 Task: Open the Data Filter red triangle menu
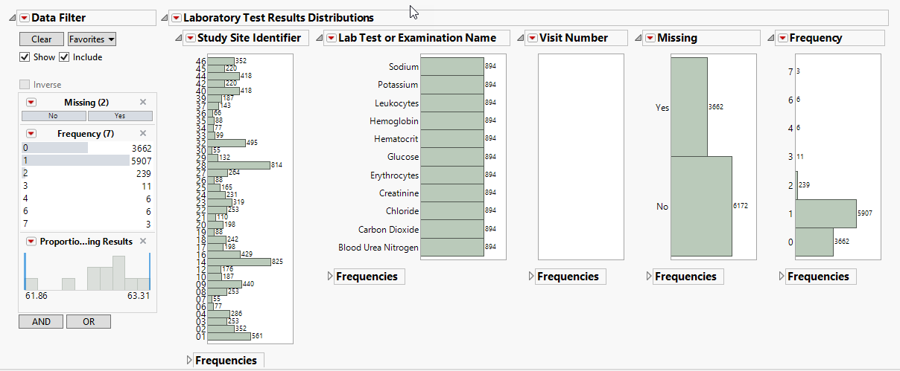[x=24, y=18]
